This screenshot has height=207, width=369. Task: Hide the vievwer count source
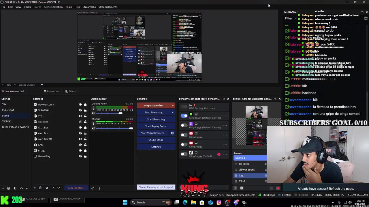tap(80, 105)
